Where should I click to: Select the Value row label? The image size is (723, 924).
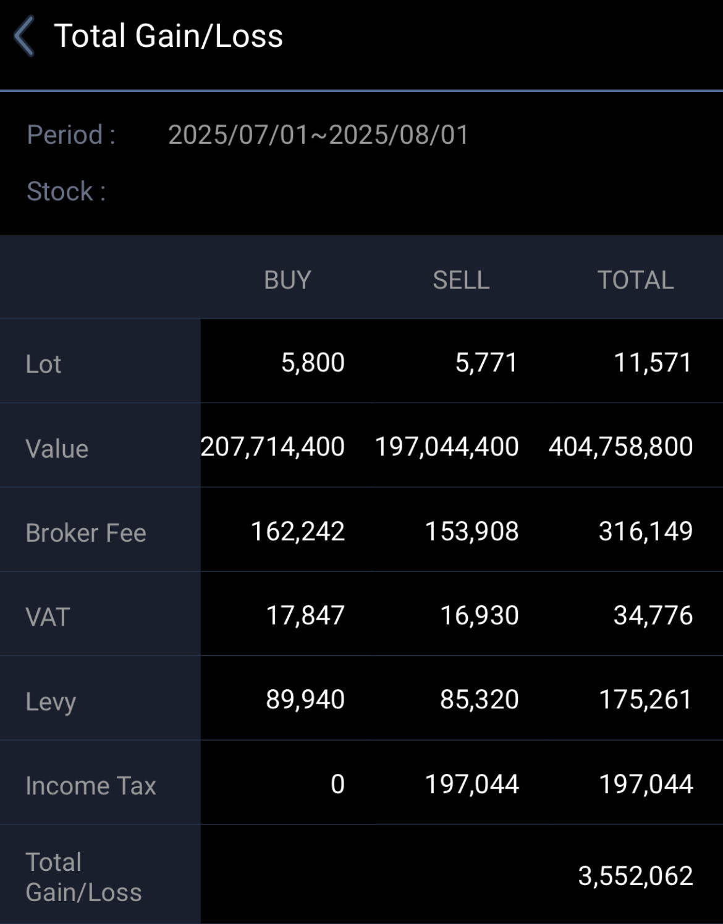pos(57,449)
